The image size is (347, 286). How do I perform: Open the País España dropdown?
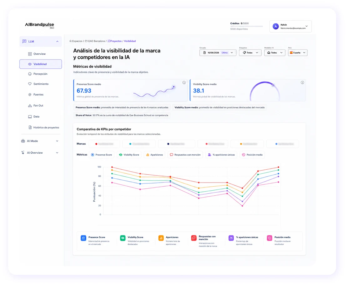coord(298,53)
